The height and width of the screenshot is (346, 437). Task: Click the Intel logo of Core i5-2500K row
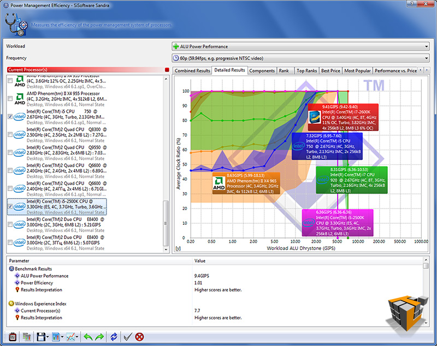[19, 206]
